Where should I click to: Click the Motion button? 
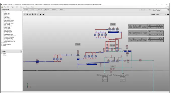[62, 10]
